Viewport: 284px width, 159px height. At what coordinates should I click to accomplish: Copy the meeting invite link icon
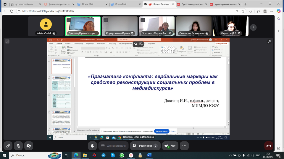tap(8, 145)
